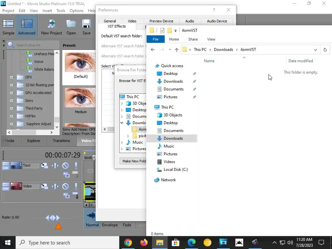
Task: Launch Google Chrome from the taskbar
Action: (128, 243)
